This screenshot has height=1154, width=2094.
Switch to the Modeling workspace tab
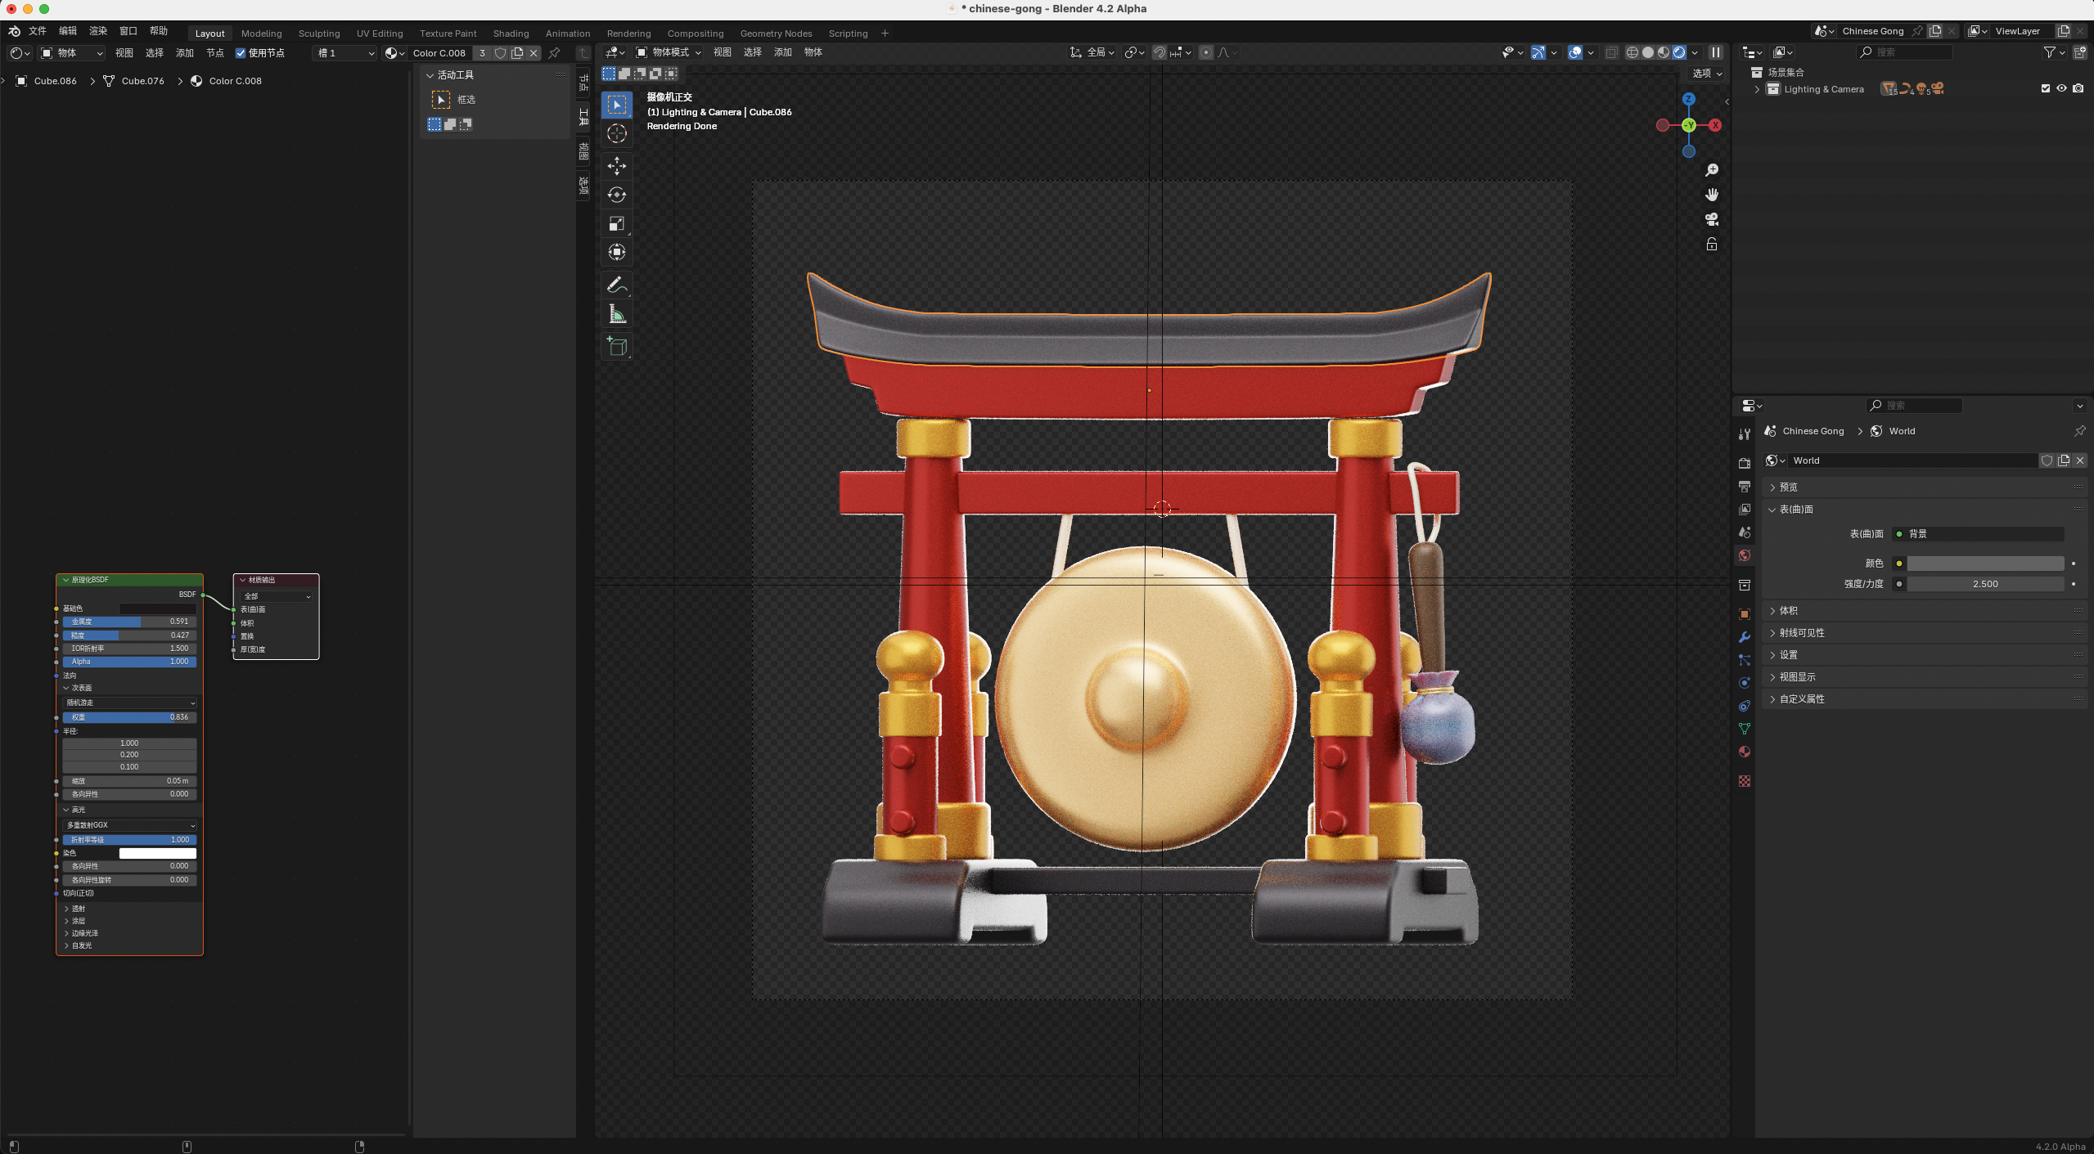(x=262, y=34)
